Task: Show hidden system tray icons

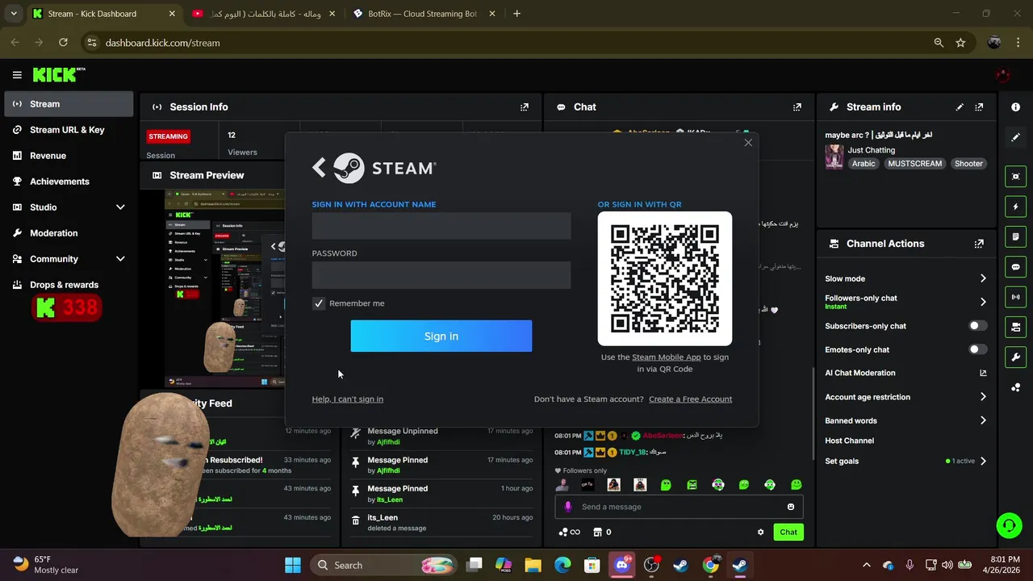Action: [867, 565]
